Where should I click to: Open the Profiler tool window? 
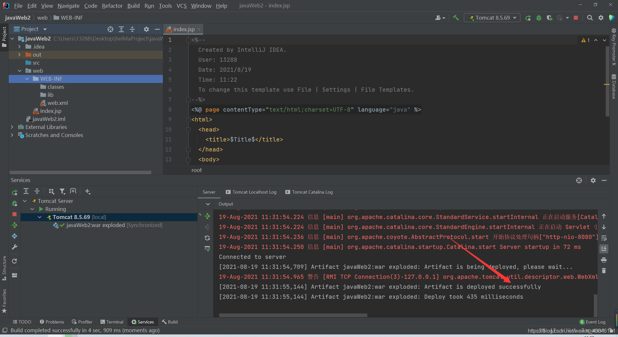coord(82,322)
